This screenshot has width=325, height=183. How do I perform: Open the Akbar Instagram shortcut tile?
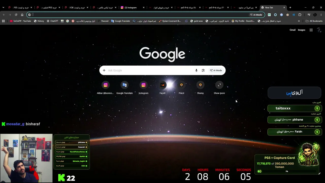tap(105, 88)
